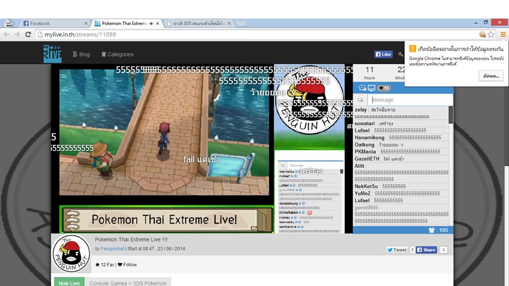Bookmark this page with star icon
This screenshot has width=509, height=286.
pyautogui.click(x=491, y=34)
